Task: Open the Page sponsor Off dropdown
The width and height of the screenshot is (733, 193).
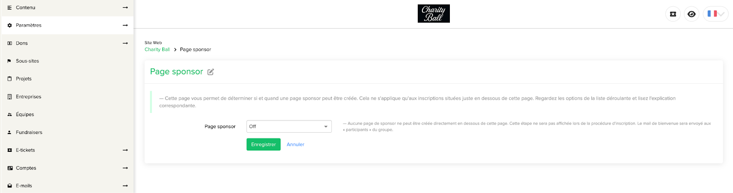Action: [x=289, y=127]
